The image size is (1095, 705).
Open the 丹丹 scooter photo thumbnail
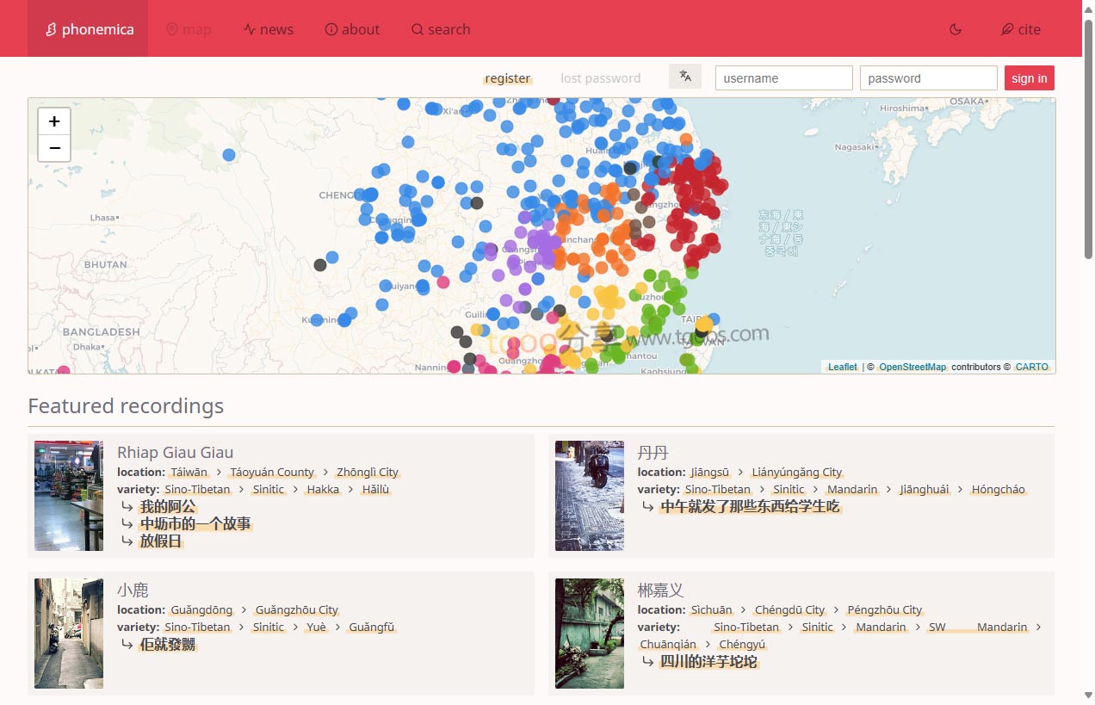(590, 496)
